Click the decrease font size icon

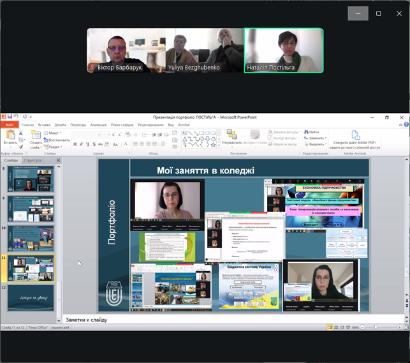click(119, 135)
